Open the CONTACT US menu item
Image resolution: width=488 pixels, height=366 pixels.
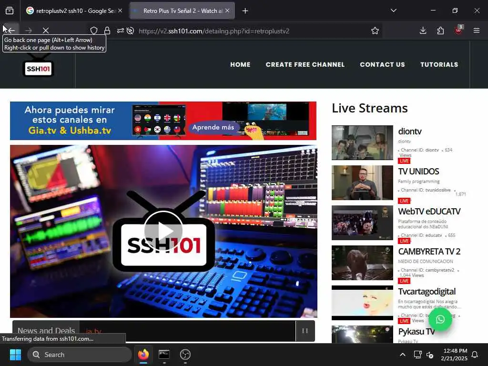click(382, 64)
